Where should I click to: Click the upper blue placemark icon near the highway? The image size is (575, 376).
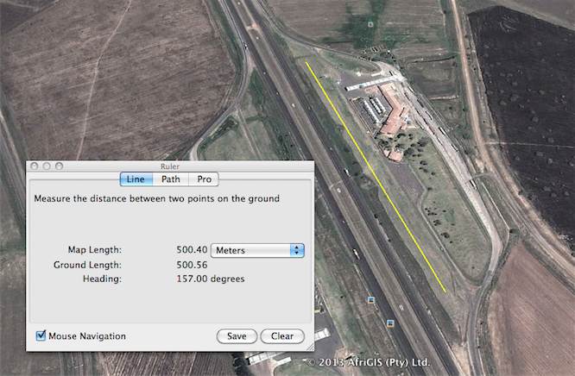371,300
